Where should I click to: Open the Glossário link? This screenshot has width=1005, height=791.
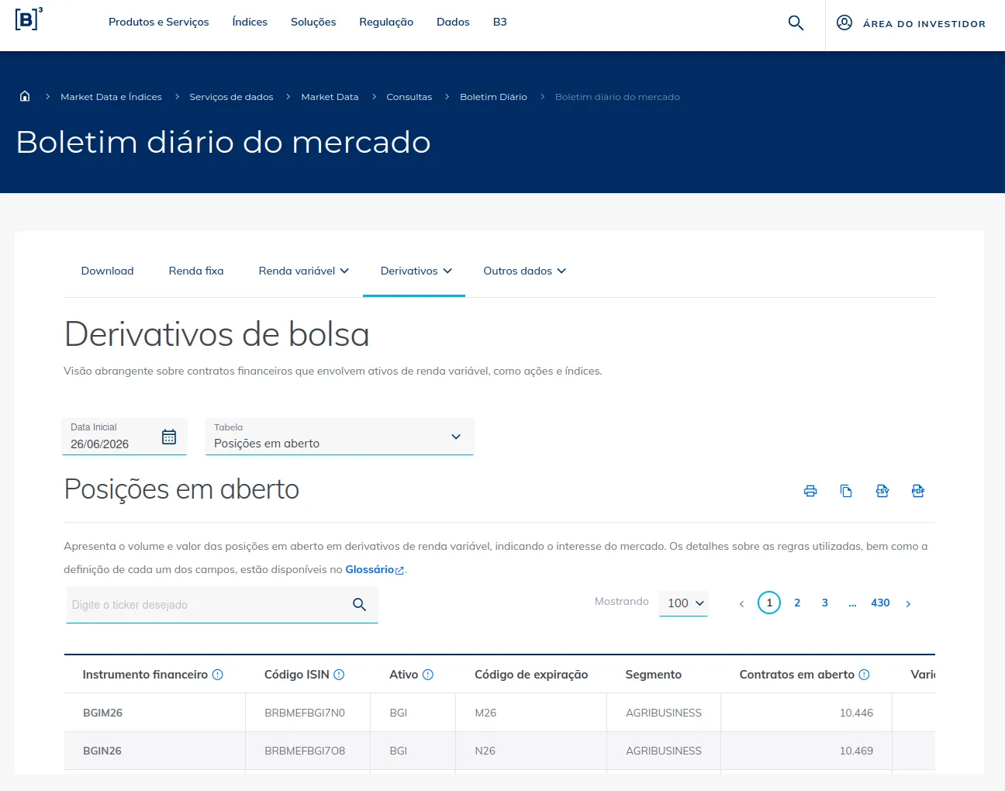pos(375,569)
